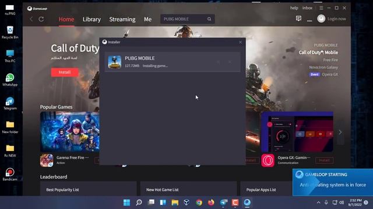Select Free Fire in banner list
This screenshot has height=209, width=373.
pyautogui.click(x=330, y=60)
